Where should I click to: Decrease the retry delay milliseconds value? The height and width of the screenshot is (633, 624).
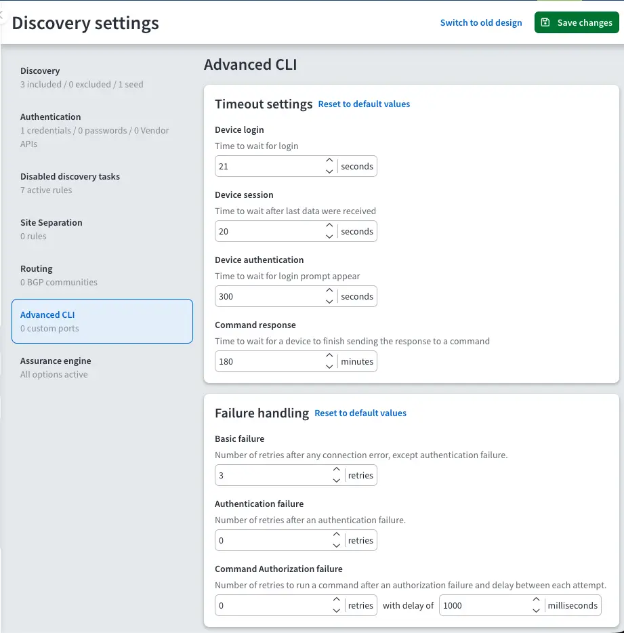537,611
